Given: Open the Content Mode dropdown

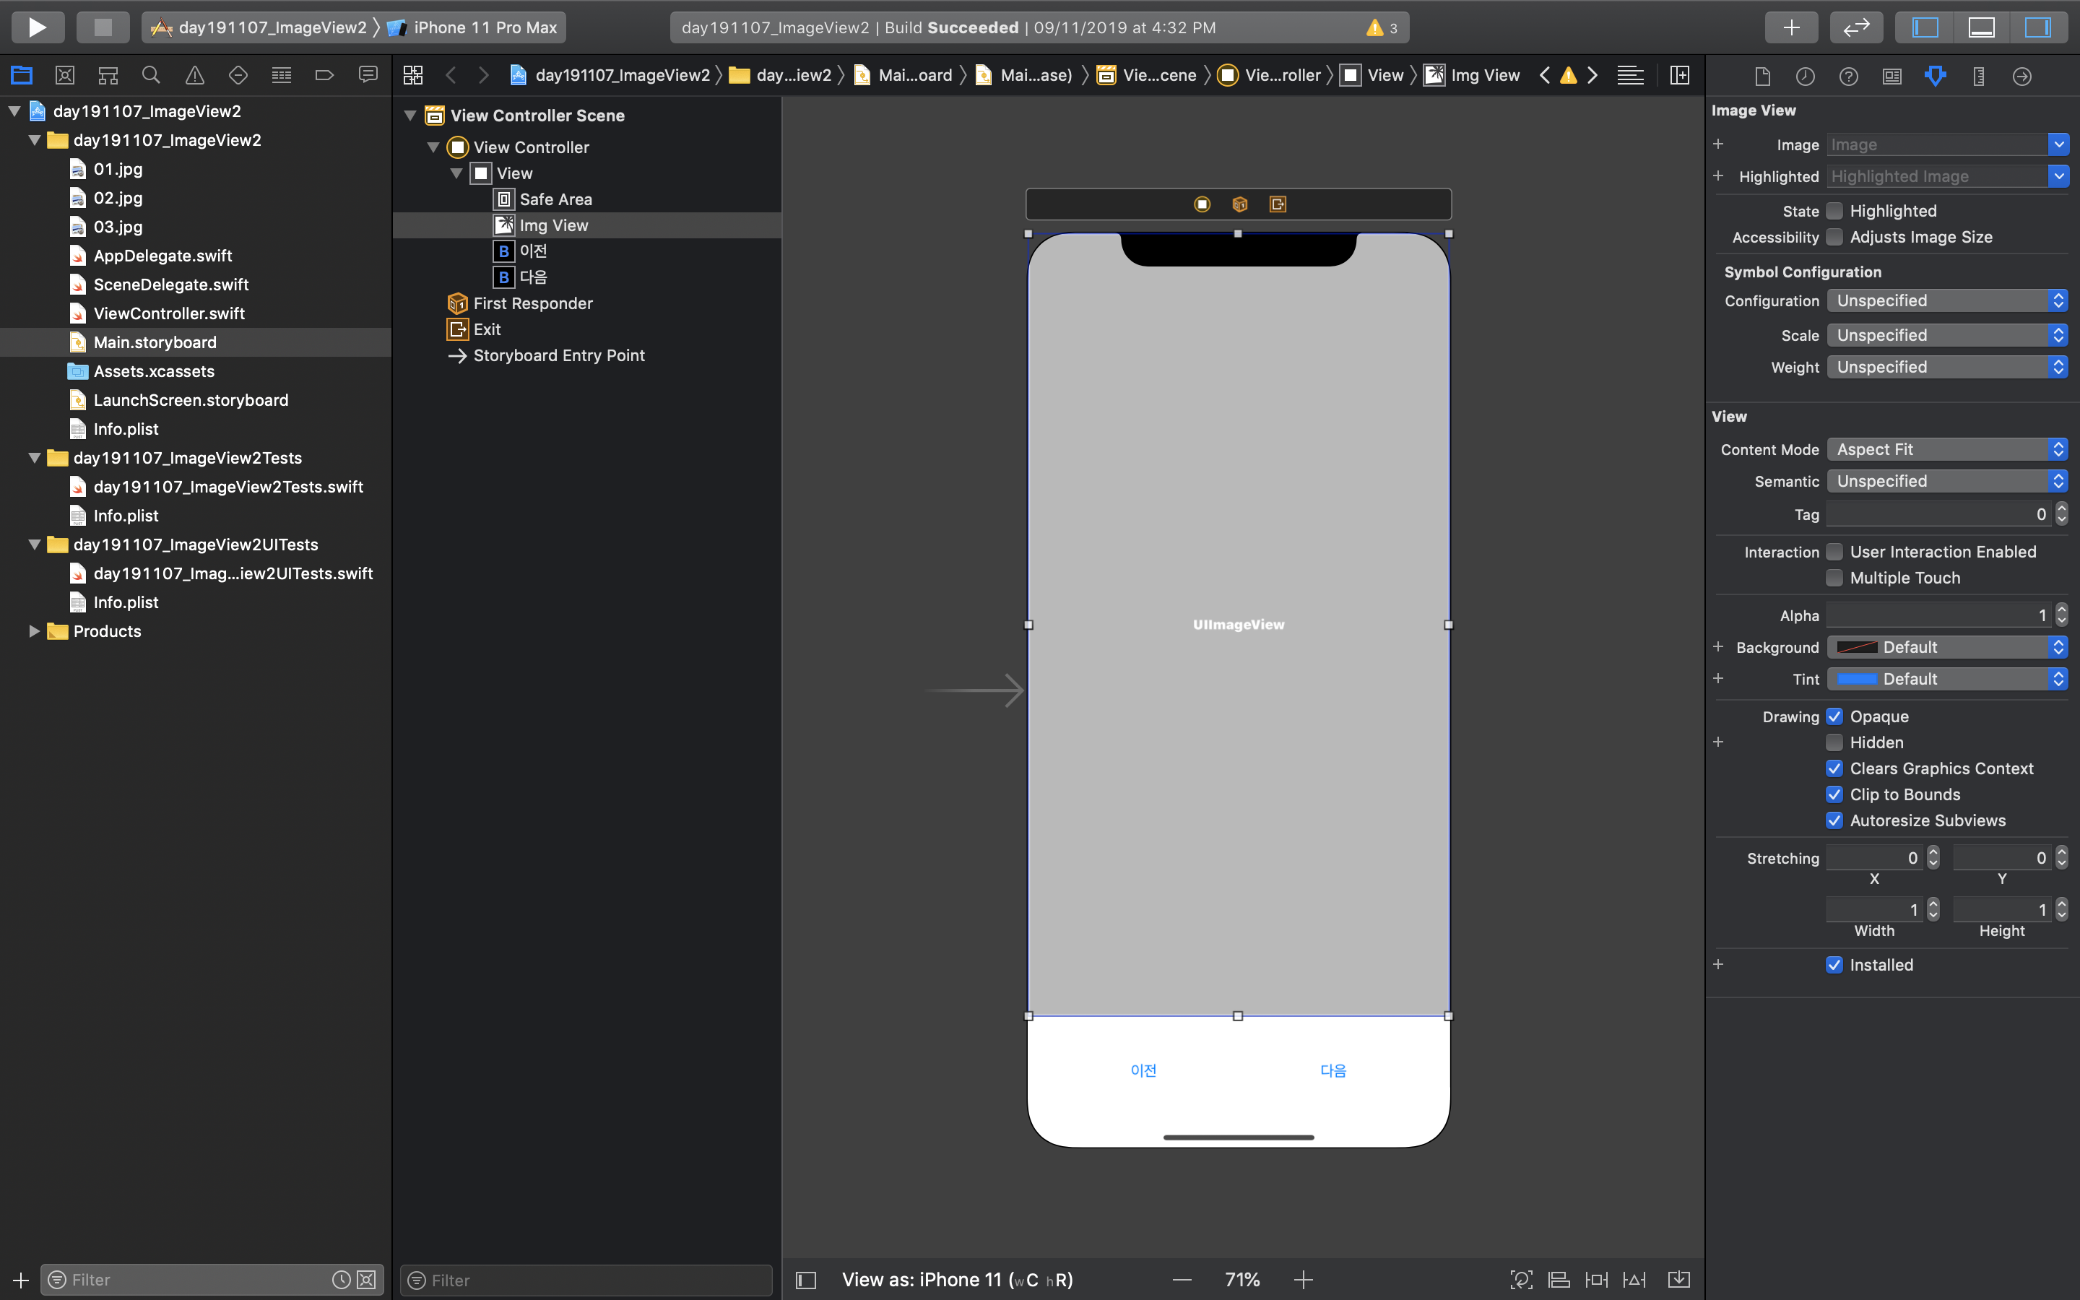Looking at the screenshot, I should [1946, 448].
